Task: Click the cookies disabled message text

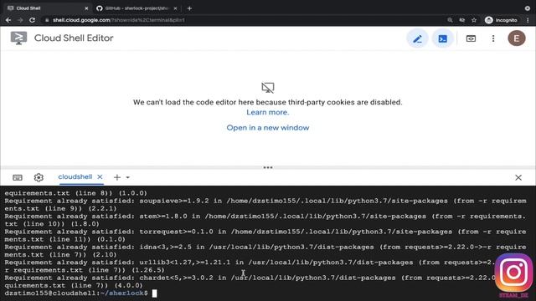Action: pos(268,102)
